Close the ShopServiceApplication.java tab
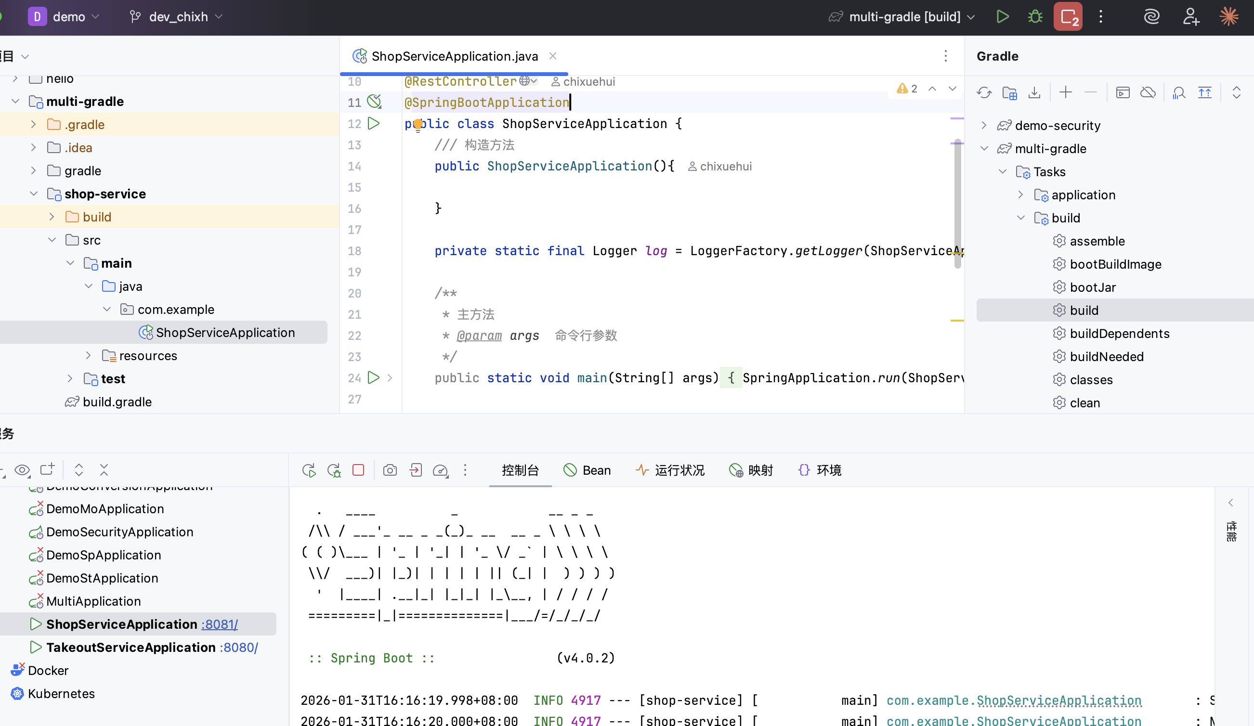Screen dimensions: 1254x726 pos(552,56)
